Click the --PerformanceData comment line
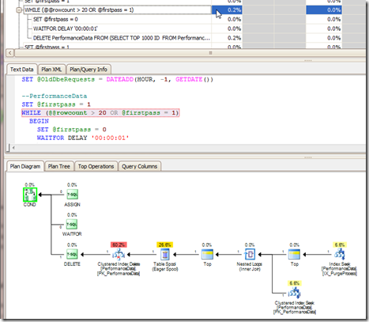This screenshot has height=322, width=369. [x=55, y=96]
